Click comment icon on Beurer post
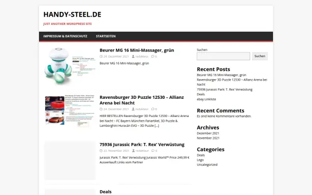The image size is (312, 195). click(152, 57)
